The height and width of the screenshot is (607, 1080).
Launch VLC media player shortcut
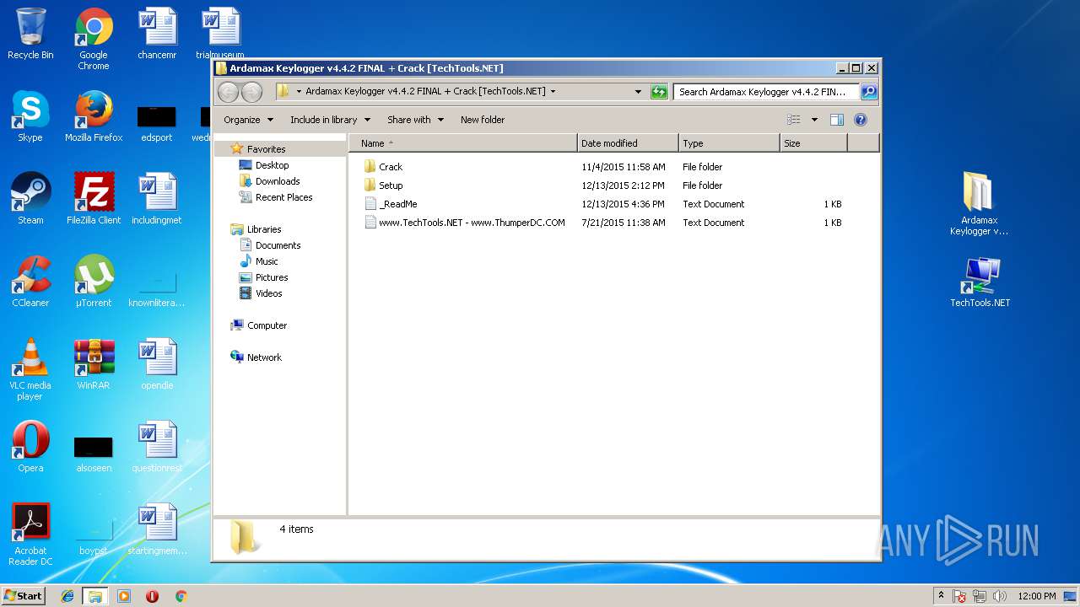tap(30, 369)
